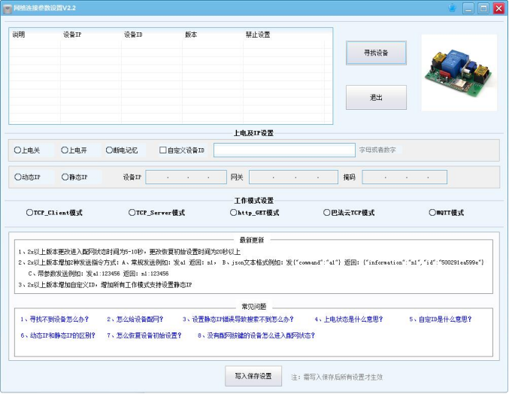Select MQTT模式 work mode
Screen dimensions: 509x394
(447, 213)
